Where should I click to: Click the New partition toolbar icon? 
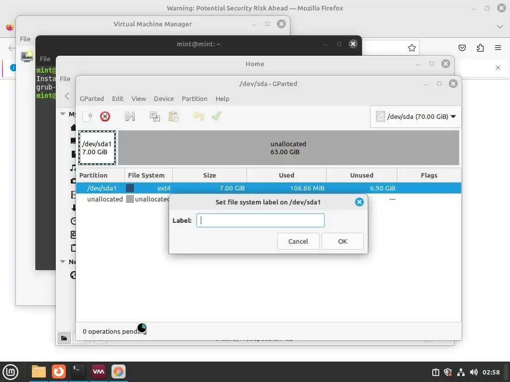[x=88, y=116]
